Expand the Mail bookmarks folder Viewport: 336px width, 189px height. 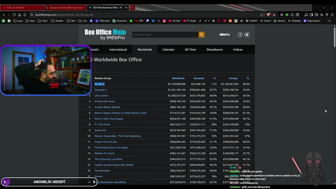pyautogui.click(x=71, y=21)
